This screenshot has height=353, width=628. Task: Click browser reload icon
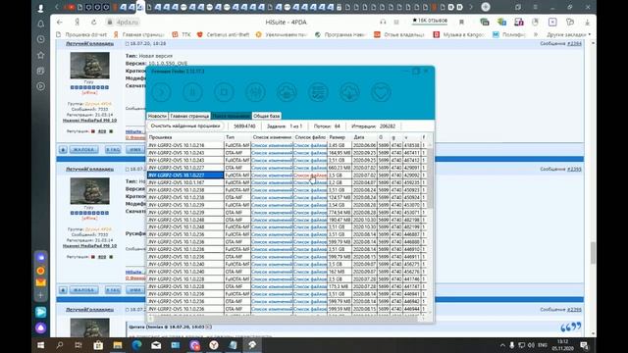tap(94, 23)
